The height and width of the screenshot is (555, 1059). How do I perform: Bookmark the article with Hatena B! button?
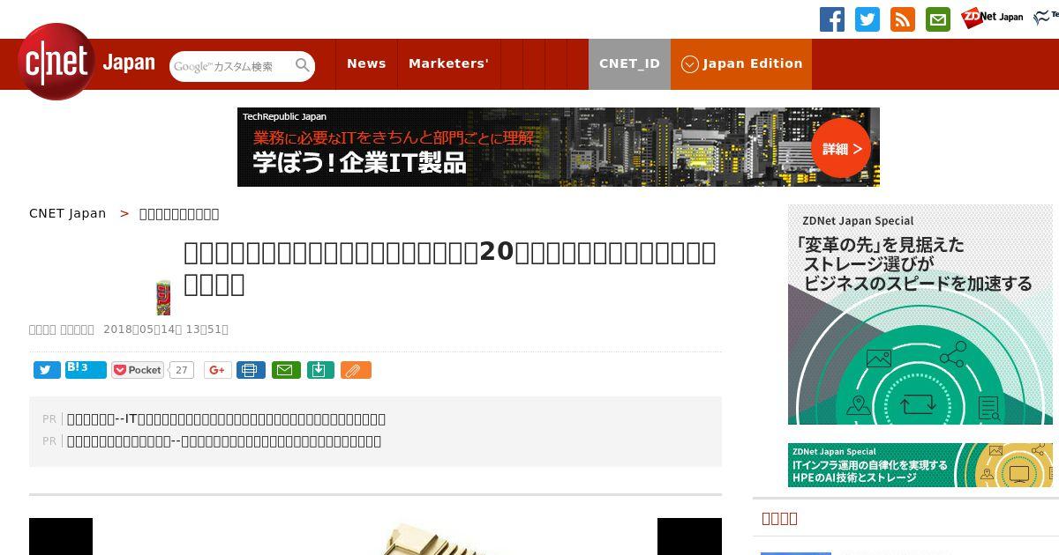86,369
